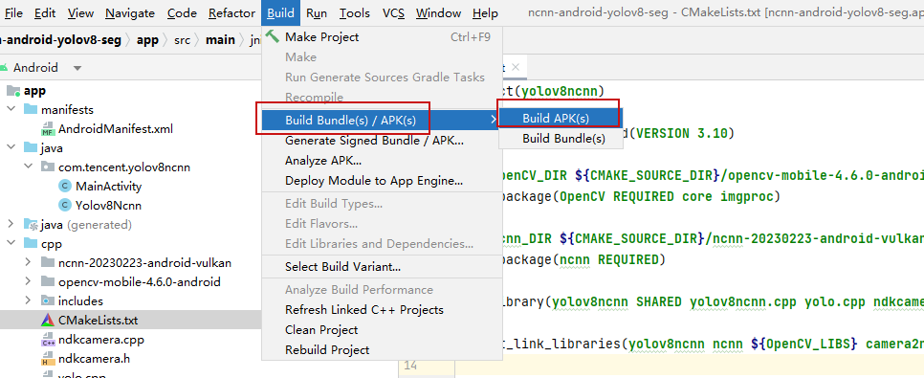
Task: Collapse the java folder arrow
Action: [11, 148]
